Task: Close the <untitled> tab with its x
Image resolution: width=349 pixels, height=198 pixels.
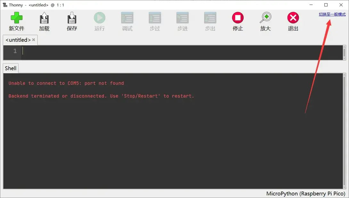Action: coord(34,40)
